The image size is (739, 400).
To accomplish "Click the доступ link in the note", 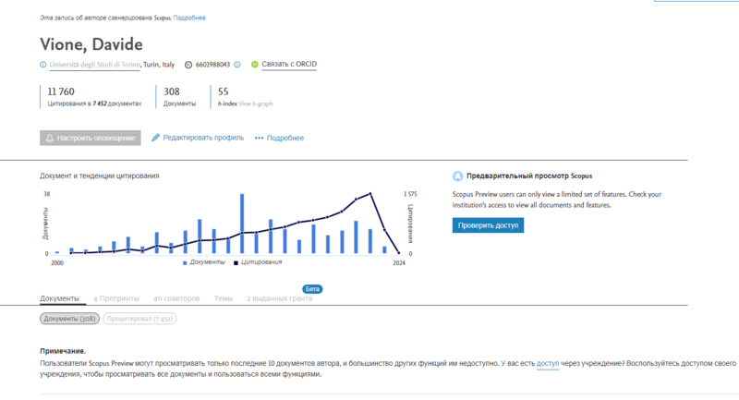I will (x=548, y=364).
